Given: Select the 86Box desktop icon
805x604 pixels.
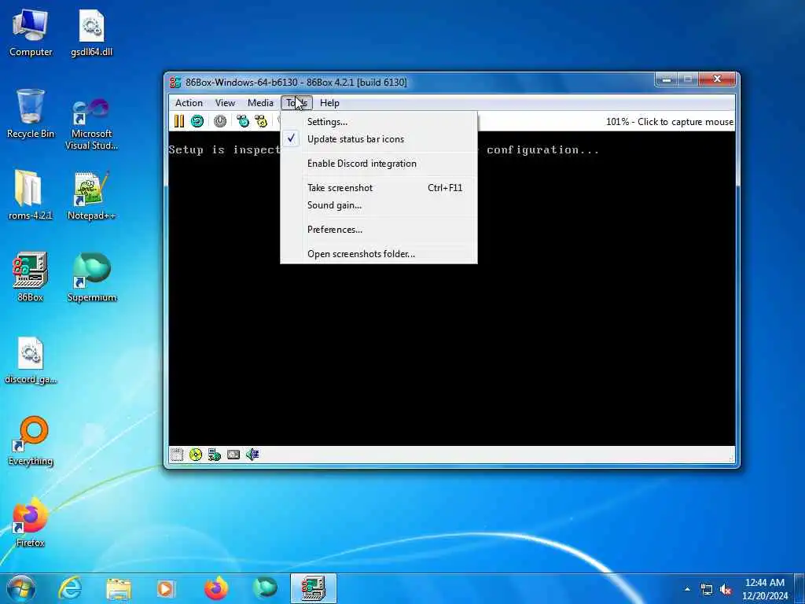Looking at the screenshot, I should point(31,276).
